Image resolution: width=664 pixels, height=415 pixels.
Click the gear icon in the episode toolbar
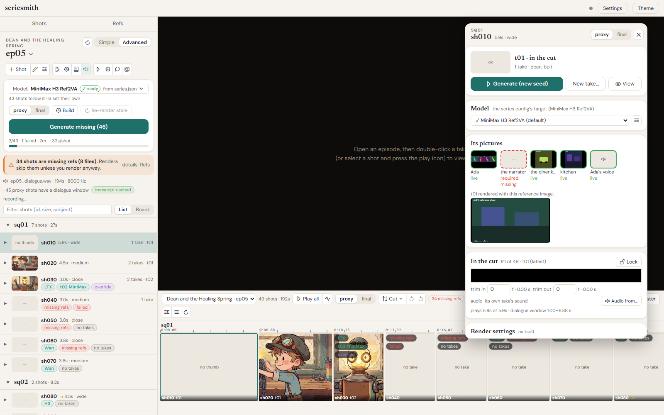[66, 69]
